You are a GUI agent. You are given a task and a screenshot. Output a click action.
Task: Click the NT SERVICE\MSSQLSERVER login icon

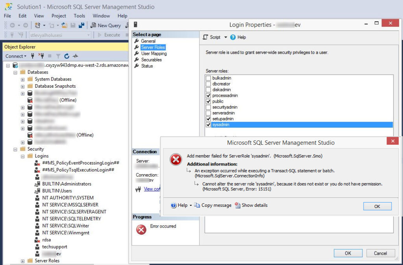37,205
